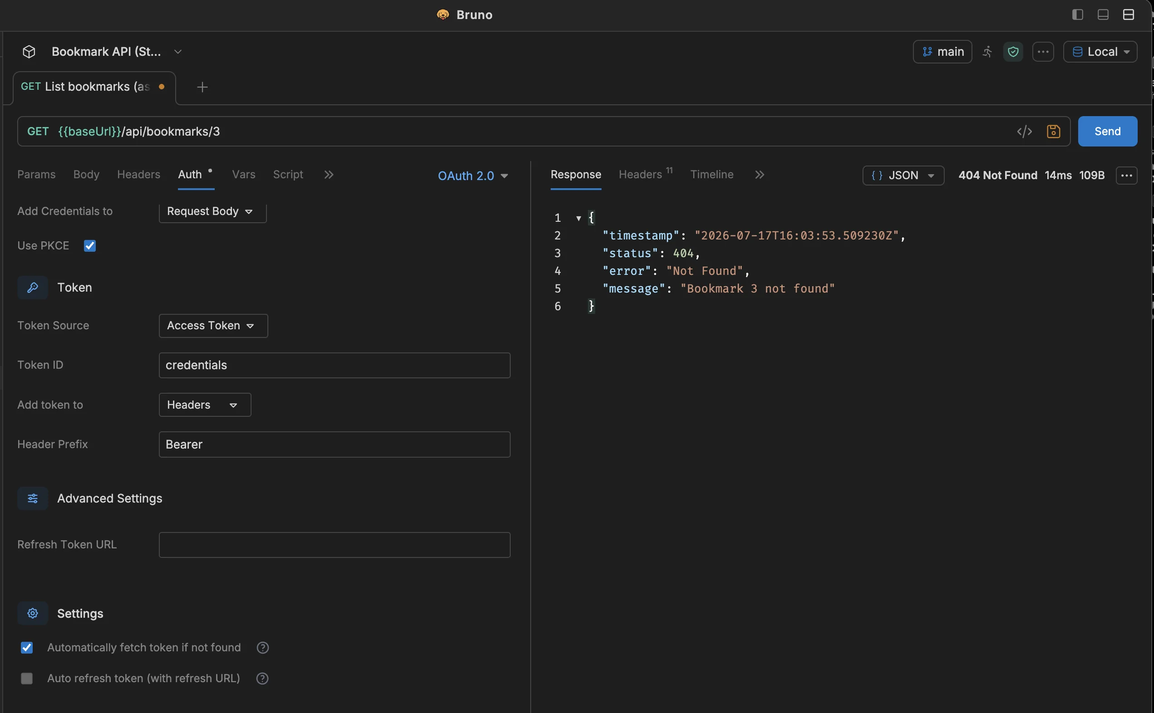Collapse the JSON response root object
This screenshot has width=1154, height=713.
(x=578, y=218)
